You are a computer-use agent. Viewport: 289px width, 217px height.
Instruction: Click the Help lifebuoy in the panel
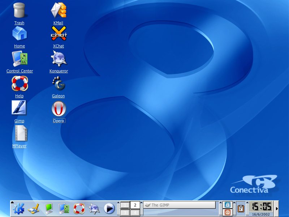pyautogui.click(x=79, y=209)
